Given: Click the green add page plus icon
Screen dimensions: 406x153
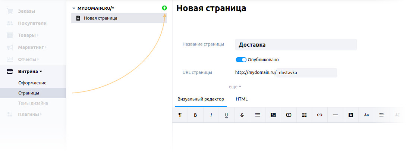Looking at the screenshot, I should pos(164,8).
